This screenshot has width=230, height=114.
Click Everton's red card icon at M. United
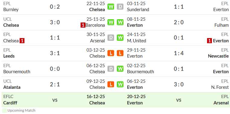point(209,41)
